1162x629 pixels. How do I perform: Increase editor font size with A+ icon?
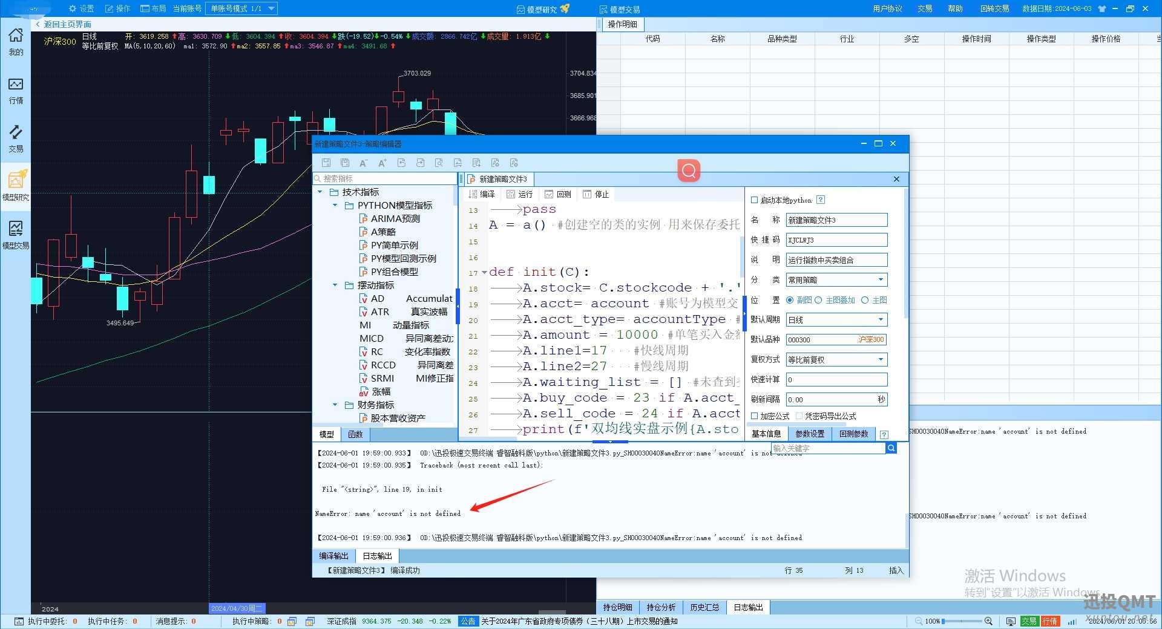point(382,163)
